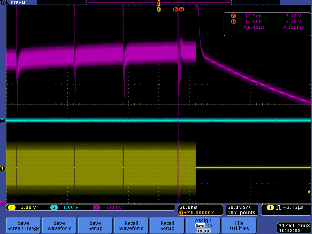Click cursor b voltage 3.78 V
Image resolution: width=312 pixels, height=234 pixels.
tap(293, 22)
